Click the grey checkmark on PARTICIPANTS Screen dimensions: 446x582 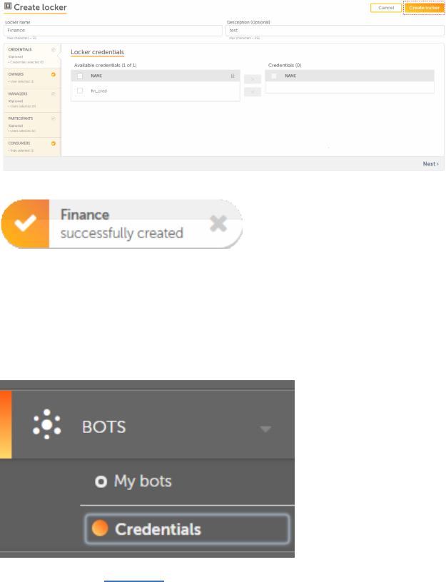click(54, 119)
